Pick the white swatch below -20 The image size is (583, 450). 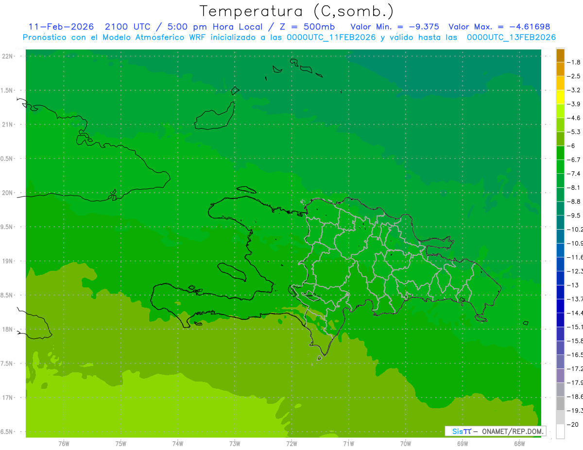click(560, 432)
